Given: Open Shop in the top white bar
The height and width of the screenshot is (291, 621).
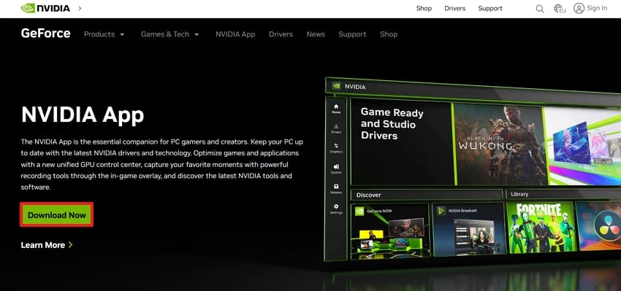Looking at the screenshot, I should point(424,8).
